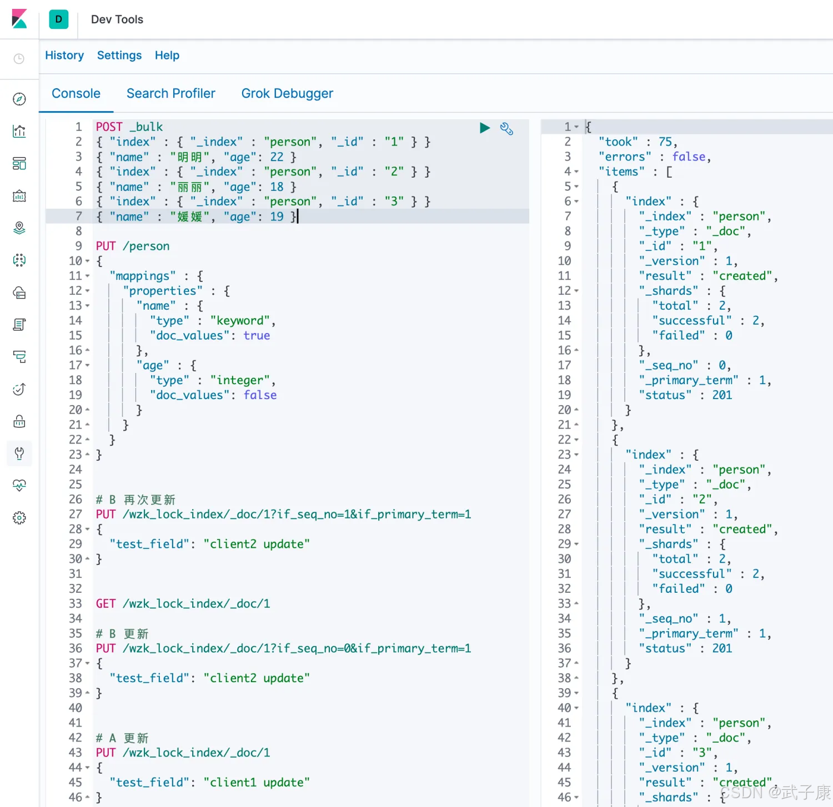The width and height of the screenshot is (833, 807).
Task: Open Stack Monitoring heartbeat icon
Action: pyautogui.click(x=19, y=486)
